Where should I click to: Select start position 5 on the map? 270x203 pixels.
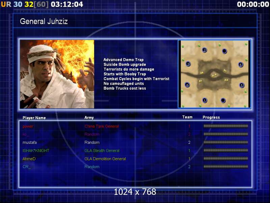click(x=242, y=85)
